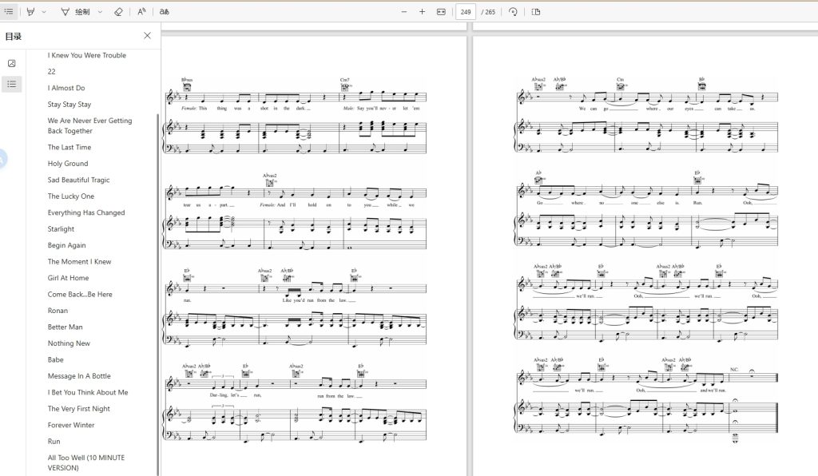Close the 目录 contents panel
Image resolution: width=818 pixels, height=476 pixels.
pyautogui.click(x=147, y=35)
